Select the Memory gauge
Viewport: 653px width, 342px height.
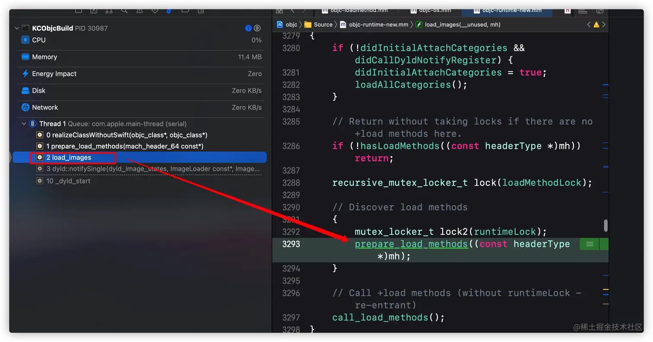pyautogui.click(x=141, y=57)
